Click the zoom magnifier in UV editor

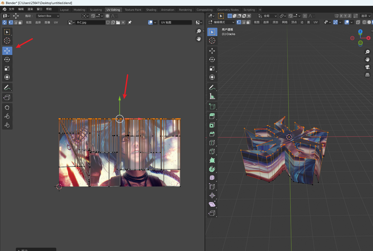click(x=199, y=31)
